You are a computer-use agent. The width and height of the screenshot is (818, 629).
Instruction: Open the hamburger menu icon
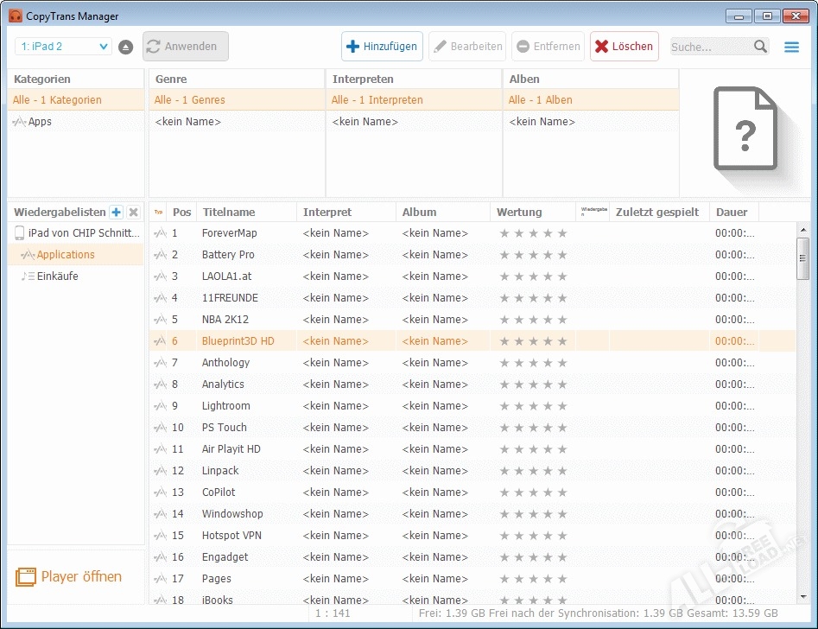791,47
